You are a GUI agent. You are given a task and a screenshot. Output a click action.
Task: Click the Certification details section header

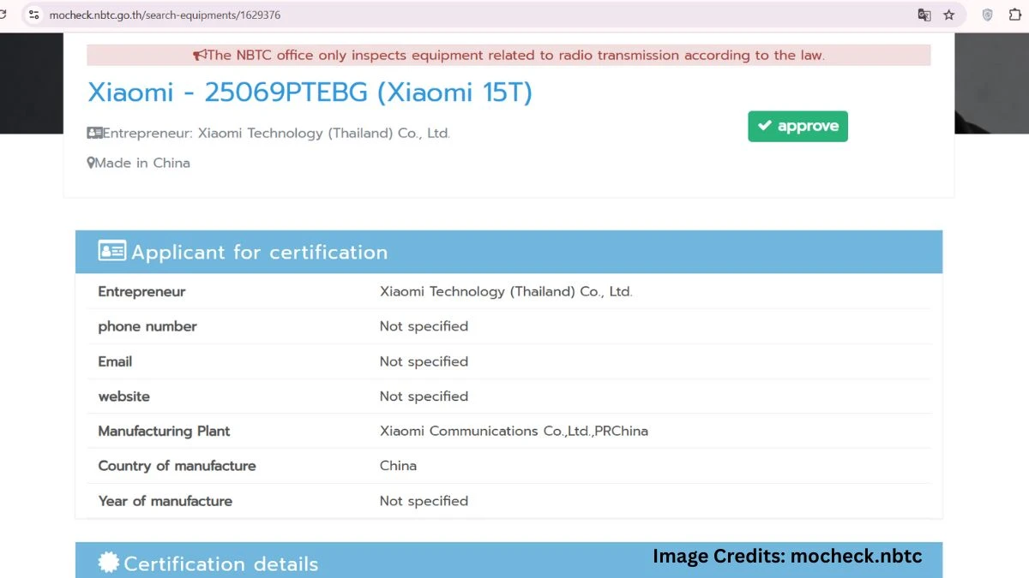click(508, 560)
